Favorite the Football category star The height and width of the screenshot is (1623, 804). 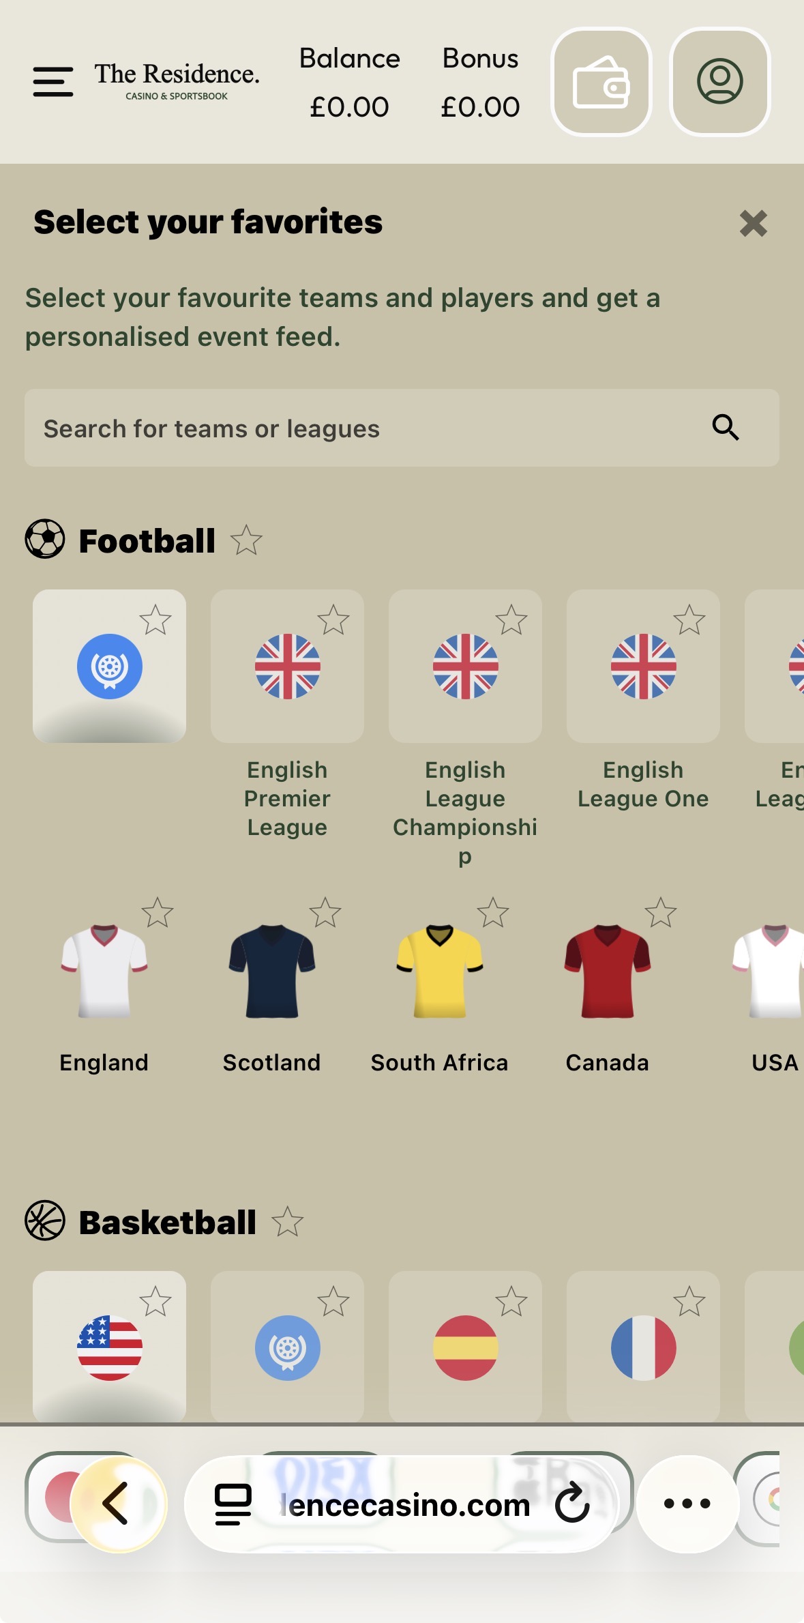tap(246, 540)
